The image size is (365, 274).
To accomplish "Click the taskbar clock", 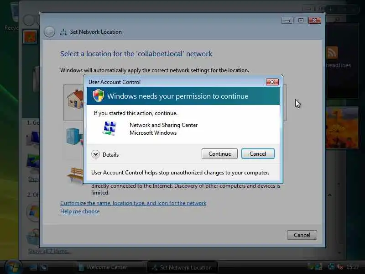I will [x=352, y=267].
